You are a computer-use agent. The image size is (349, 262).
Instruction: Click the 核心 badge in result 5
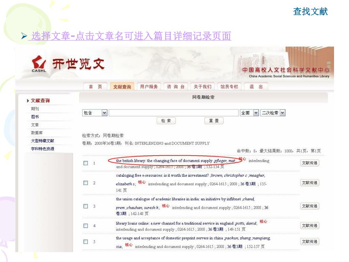click(128, 245)
